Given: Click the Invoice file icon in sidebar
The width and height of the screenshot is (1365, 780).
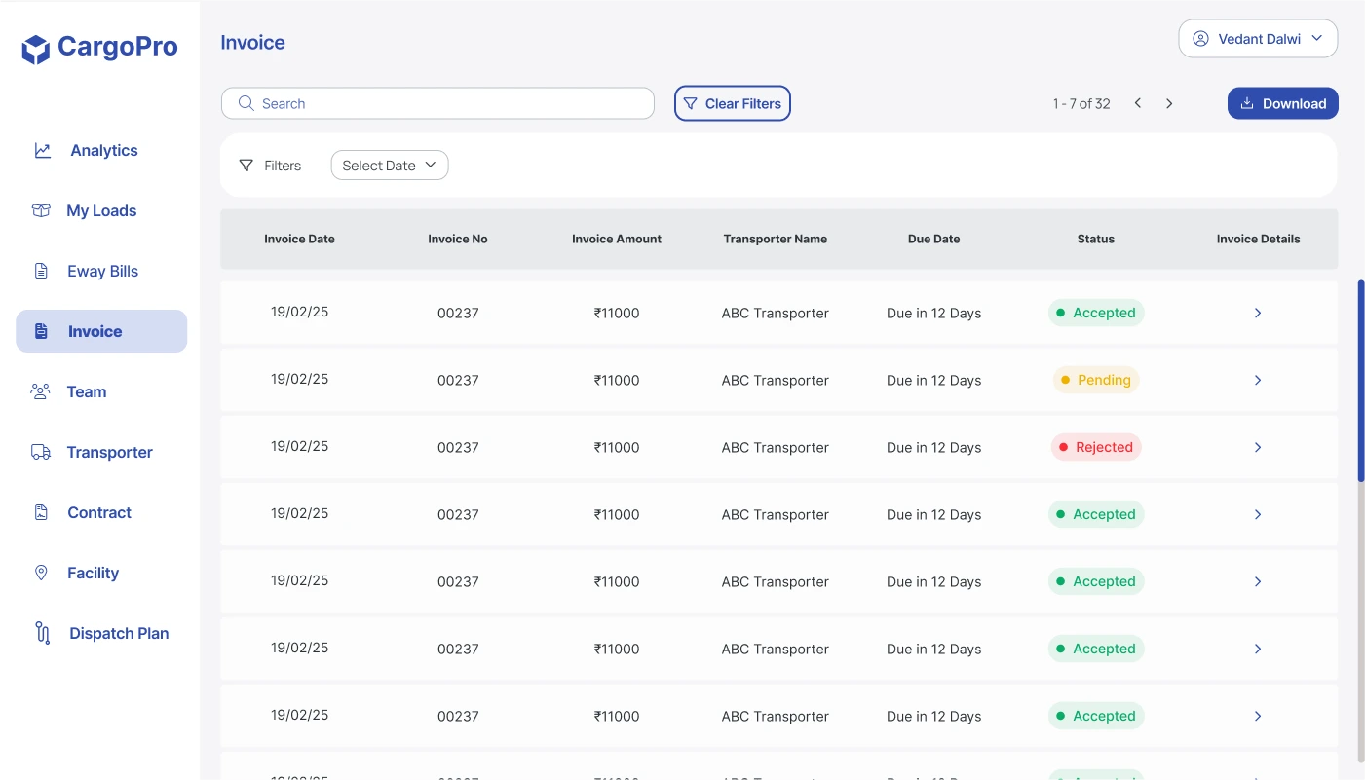Looking at the screenshot, I should 41,331.
